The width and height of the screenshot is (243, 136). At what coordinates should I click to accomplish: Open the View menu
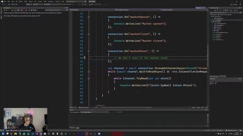point(13,2)
